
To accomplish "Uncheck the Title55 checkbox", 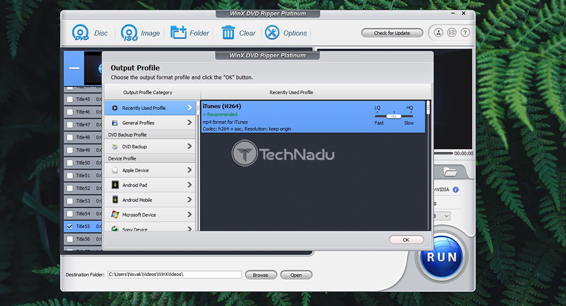I will tap(70, 226).
